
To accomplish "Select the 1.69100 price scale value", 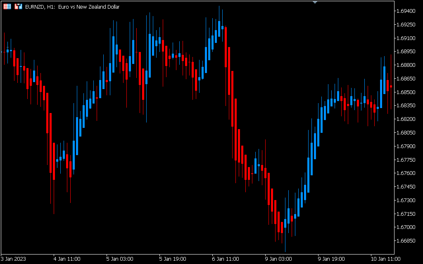I will [x=406, y=38].
